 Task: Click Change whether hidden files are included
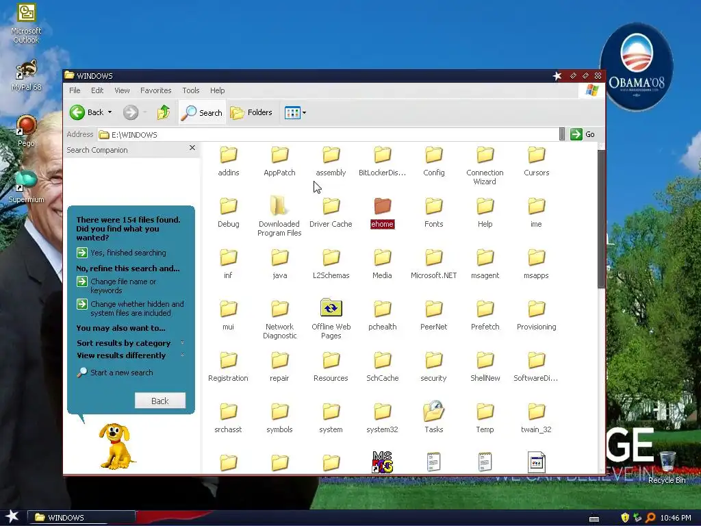tap(130, 308)
